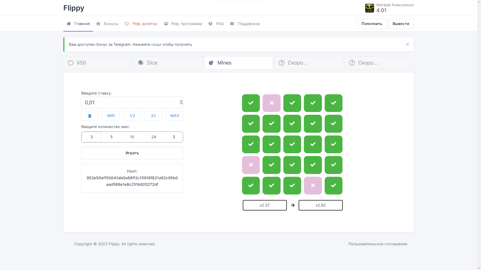Dismiss the Telegram bonus notification
The height and width of the screenshot is (270, 481).
(407, 44)
